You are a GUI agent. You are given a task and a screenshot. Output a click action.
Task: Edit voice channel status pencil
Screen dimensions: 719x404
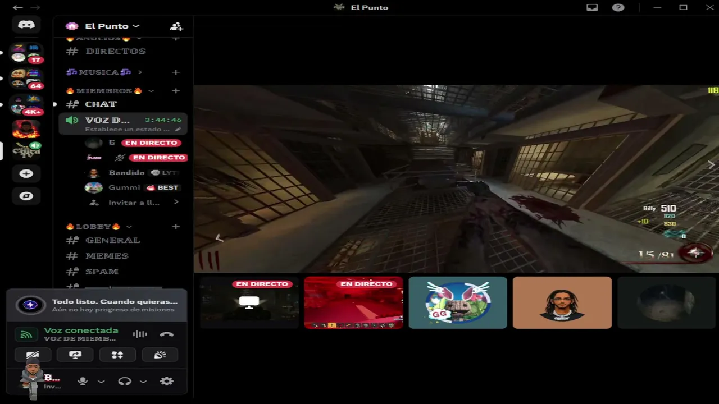[x=178, y=129]
